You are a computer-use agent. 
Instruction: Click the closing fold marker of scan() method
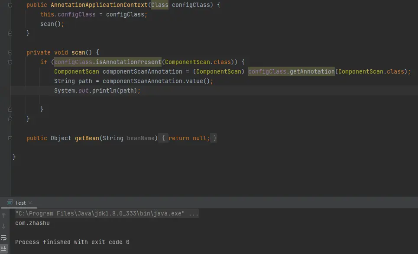pyautogui.click(x=10, y=119)
